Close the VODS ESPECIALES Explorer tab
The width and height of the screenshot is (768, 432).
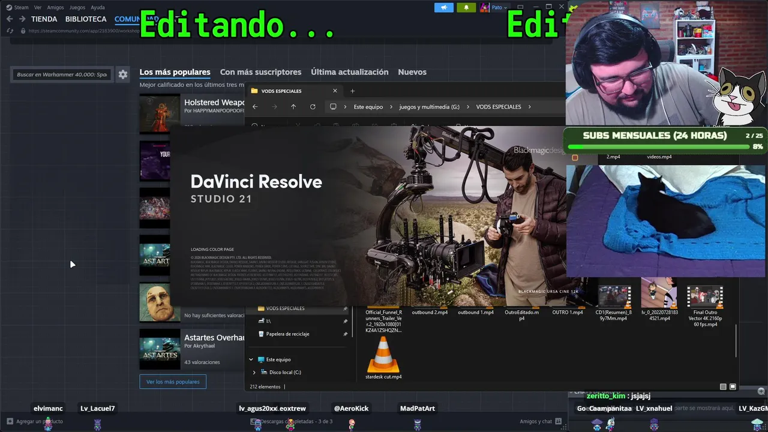point(335,91)
